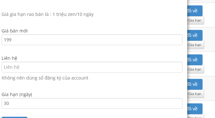215x118 pixels.
Task: Click the second gray "/Gia hạn" button
Action: 196,45
